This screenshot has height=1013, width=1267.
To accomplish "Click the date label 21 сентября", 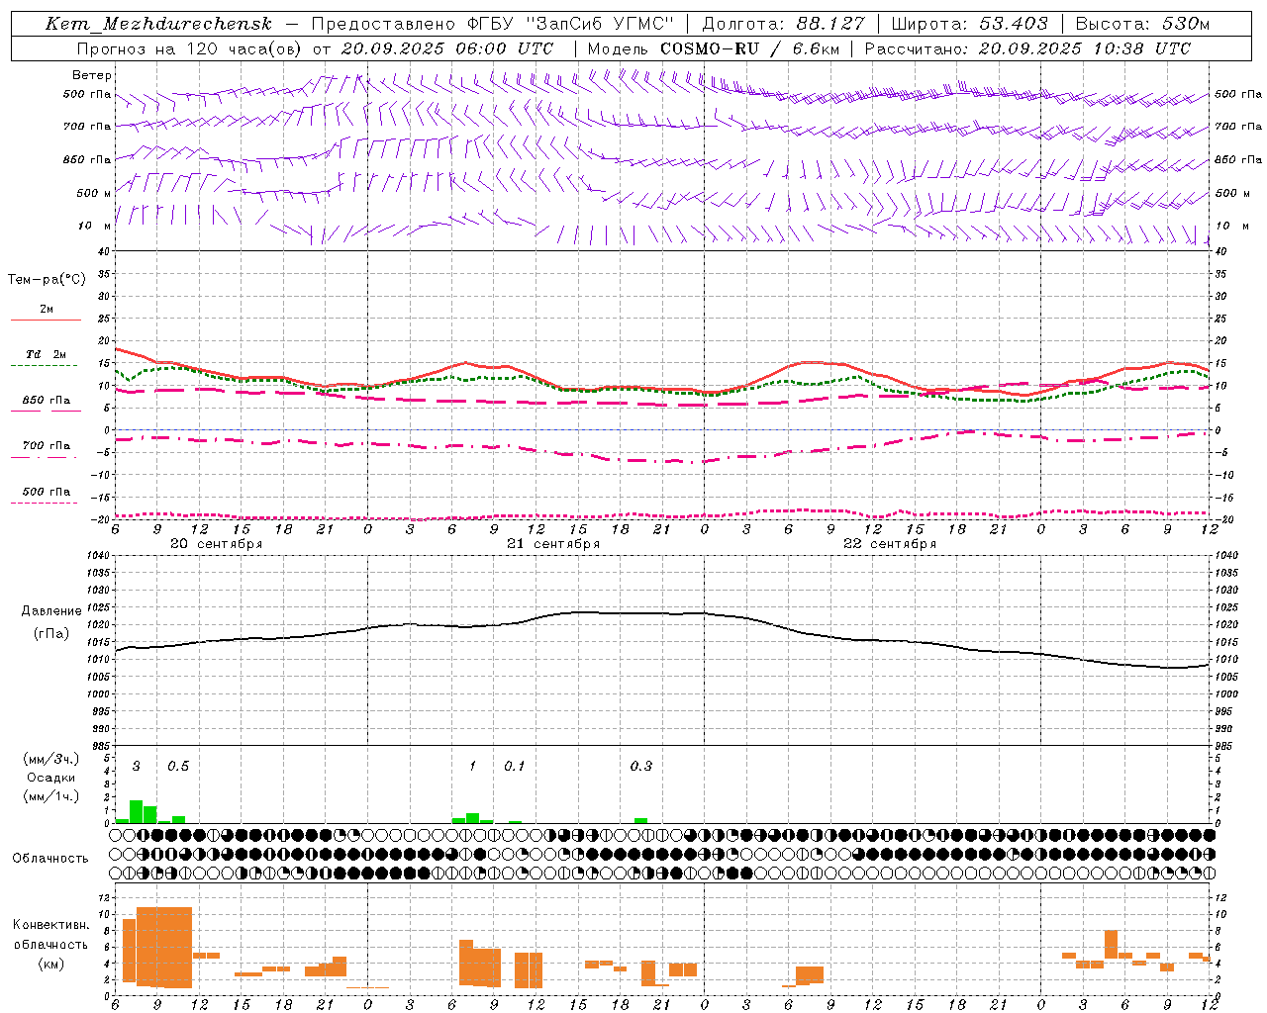I will (x=553, y=544).
